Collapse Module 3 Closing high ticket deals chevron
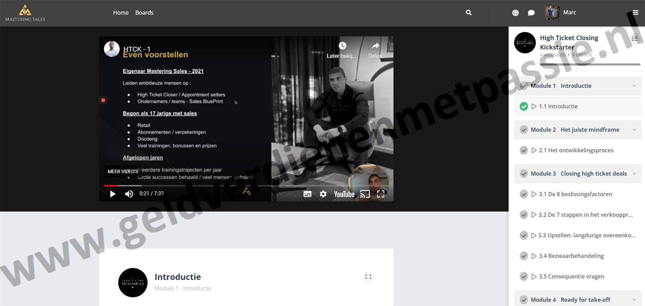645x306 pixels. [634, 174]
